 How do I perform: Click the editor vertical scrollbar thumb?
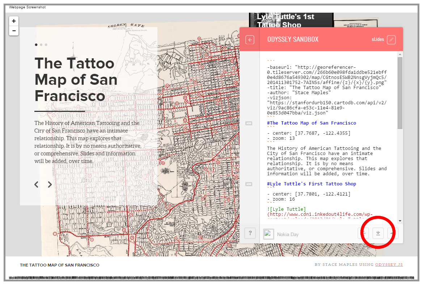click(x=400, y=93)
